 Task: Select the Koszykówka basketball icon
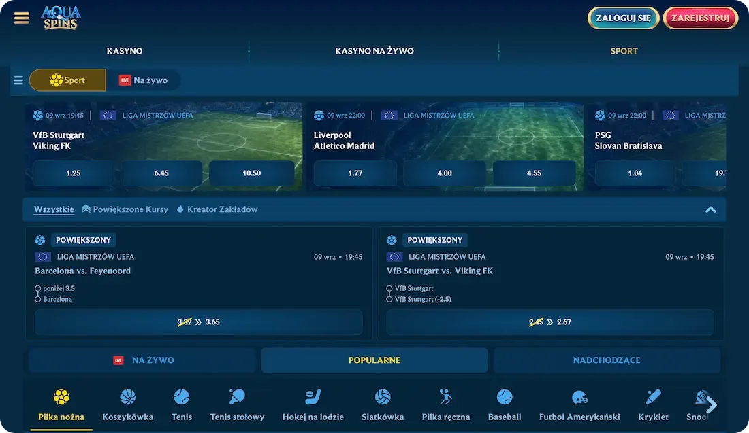(x=127, y=397)
